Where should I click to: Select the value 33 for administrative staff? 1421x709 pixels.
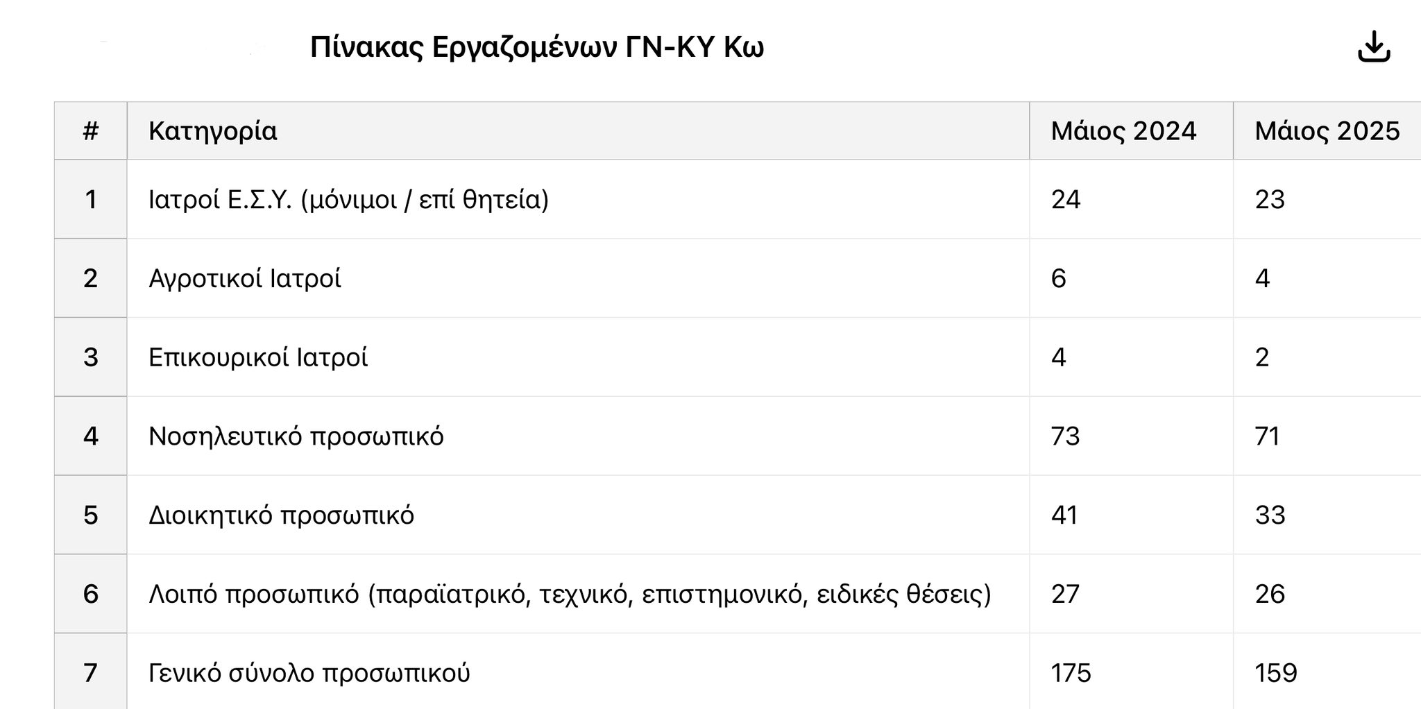pyautogui.click(x=1270, y=515)
